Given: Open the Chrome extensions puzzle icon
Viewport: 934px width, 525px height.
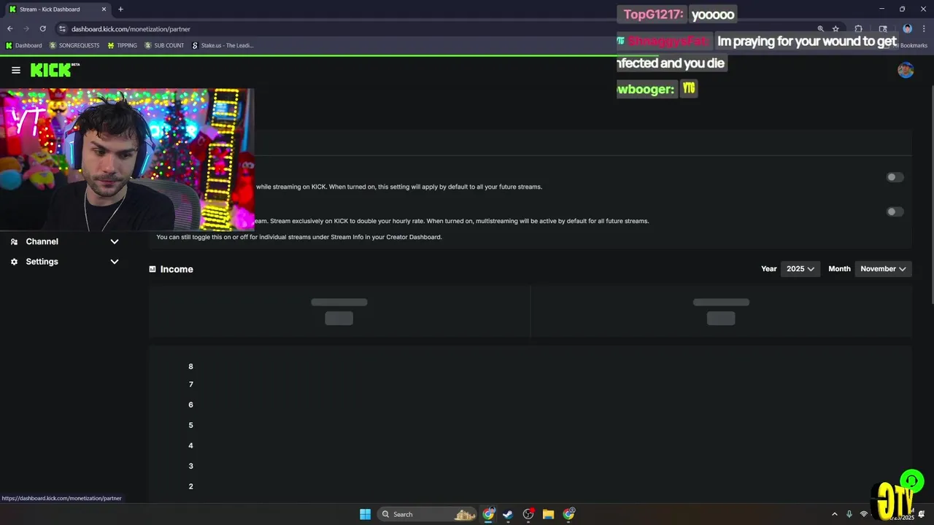Looking at the screenshot, I should 858,28.
